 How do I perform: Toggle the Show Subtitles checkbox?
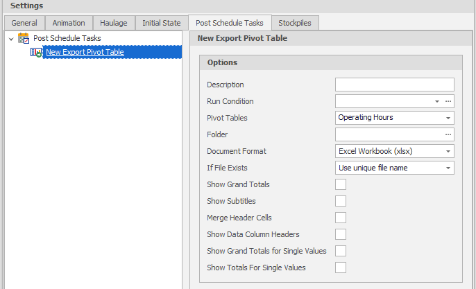[x=341, y=201]
